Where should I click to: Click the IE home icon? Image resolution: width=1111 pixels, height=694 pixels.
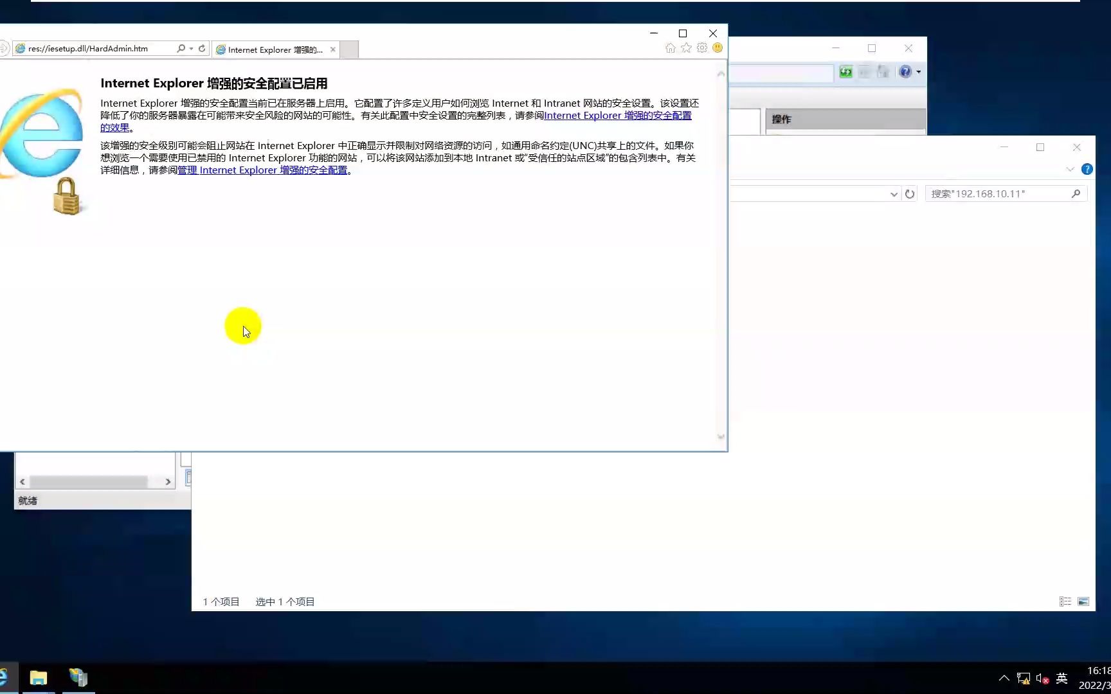click(x=671, y=48)
